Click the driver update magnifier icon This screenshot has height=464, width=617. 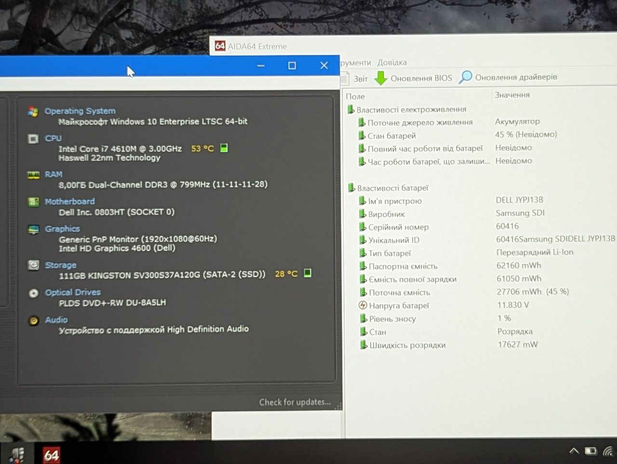465,77
